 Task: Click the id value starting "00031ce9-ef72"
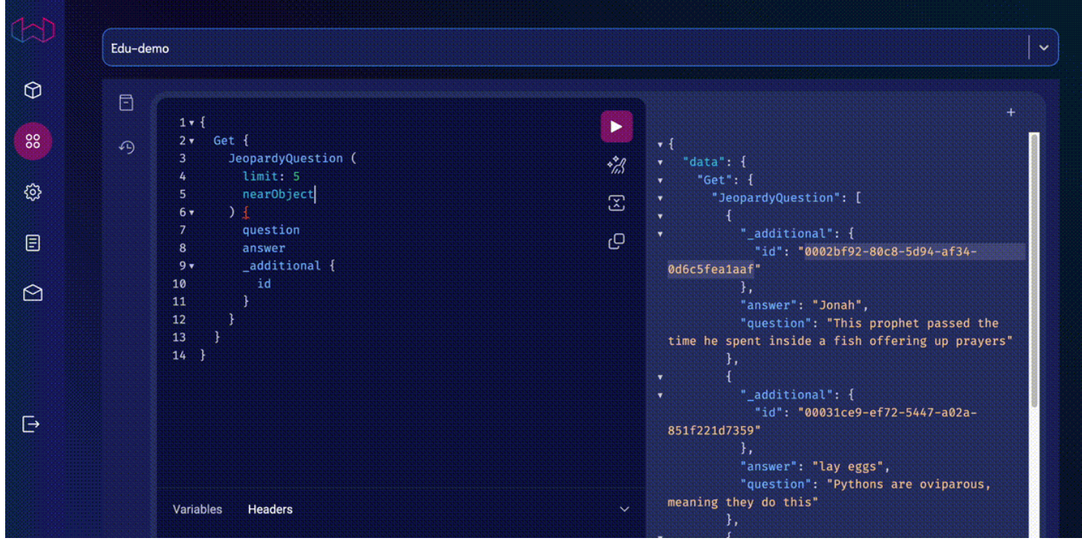tap(887, 413)
